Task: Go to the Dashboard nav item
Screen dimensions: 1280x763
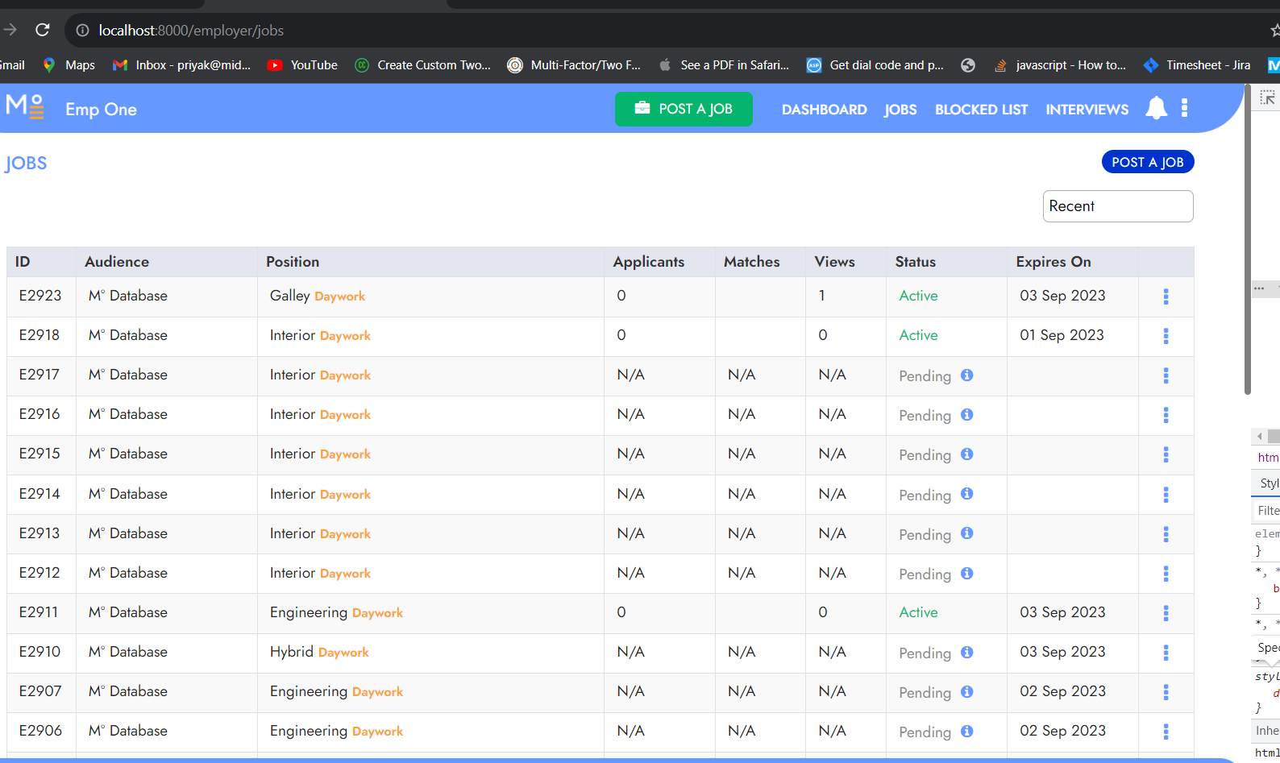Action: pyautogui.click(x=824, y=110)
